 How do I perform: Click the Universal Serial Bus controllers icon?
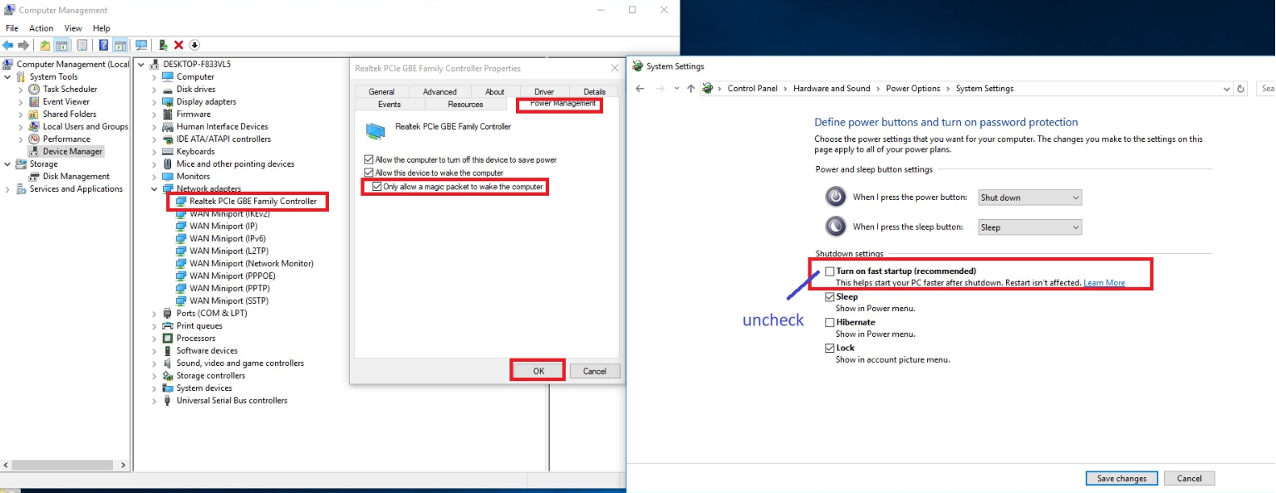point(168,400)
